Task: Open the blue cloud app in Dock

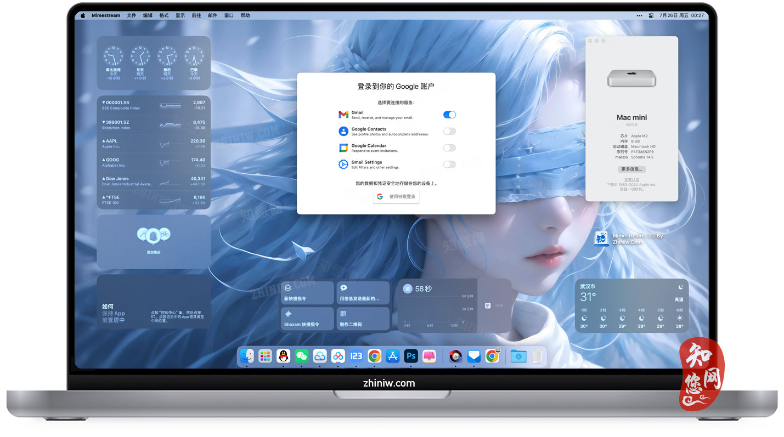Action: click(x=320, y=356)
